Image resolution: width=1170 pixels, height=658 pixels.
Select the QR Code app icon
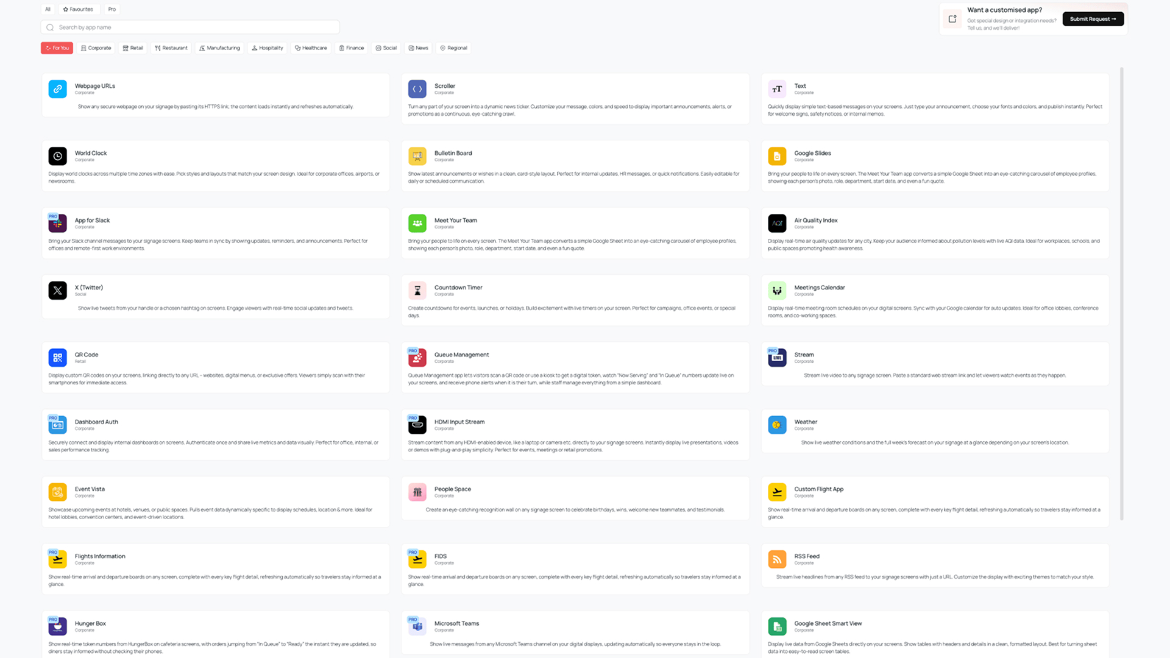pos(57,358)
